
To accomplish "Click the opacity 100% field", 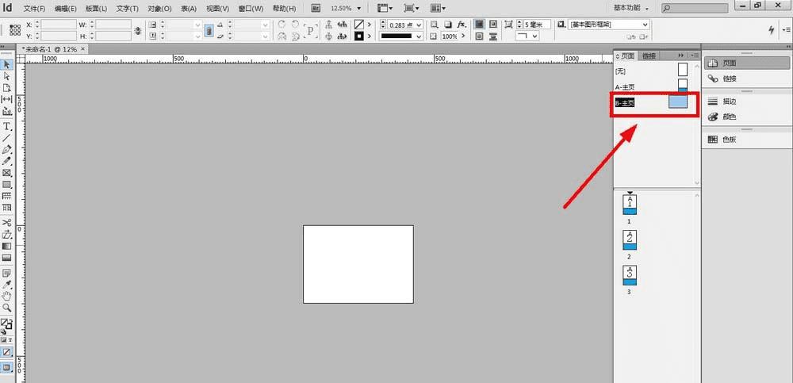I will tap(450, 36).
